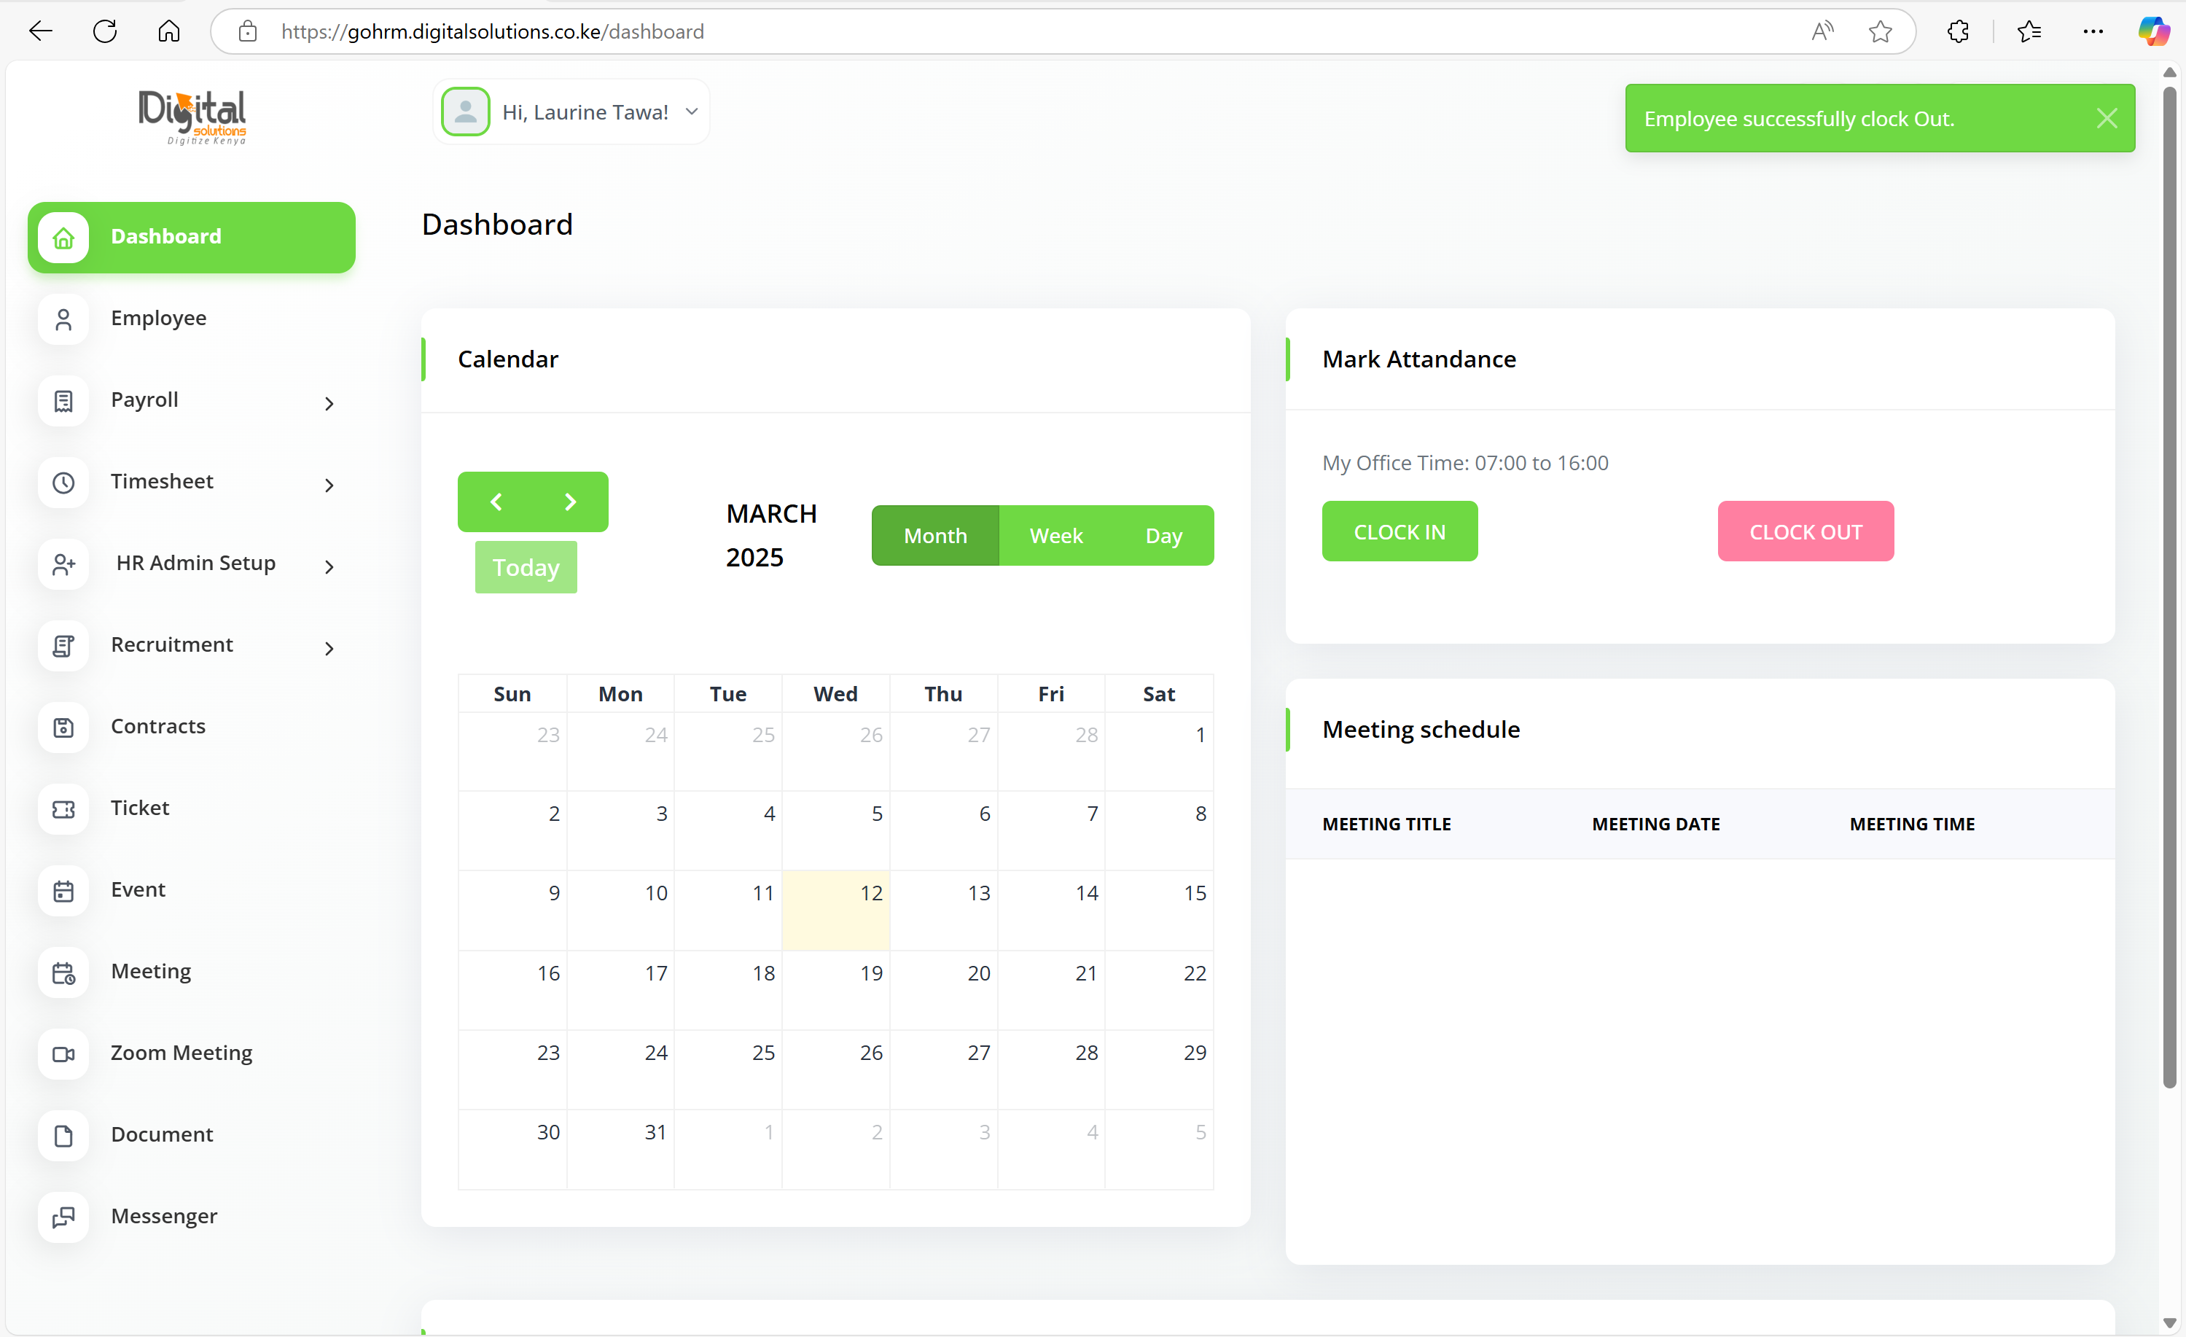The height and width of the screenshot is (1337, 2186).
Task: Open the Messenger menu label
Action: (x=164, y=1216)
